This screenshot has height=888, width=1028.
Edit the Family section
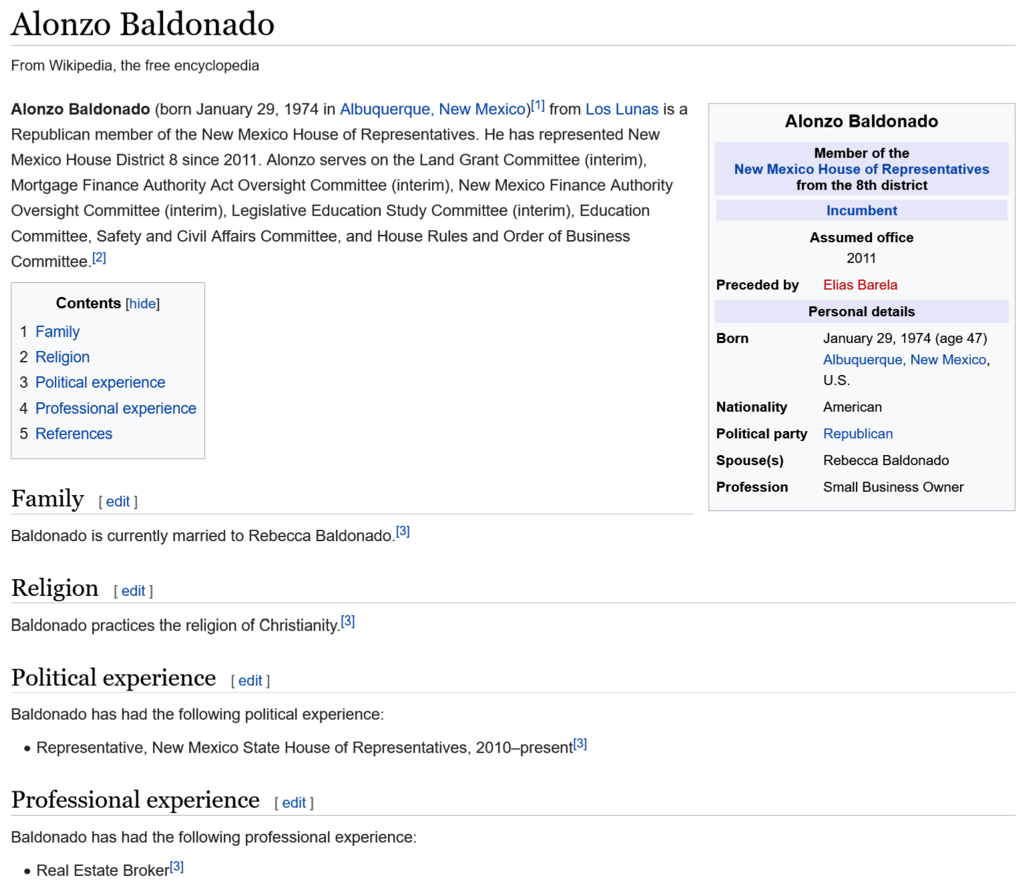118,502
